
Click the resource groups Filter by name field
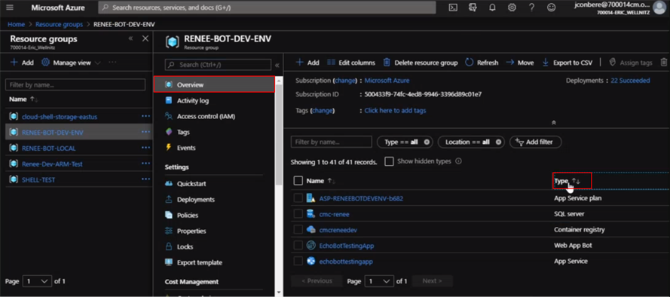point(75,84)
